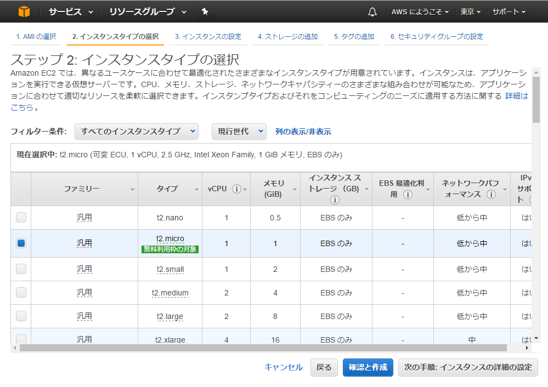
Task: Open the 詳細はこちら link
Action: 517,96
